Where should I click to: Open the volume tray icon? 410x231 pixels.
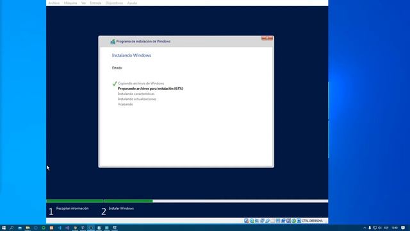coord(380,228)
